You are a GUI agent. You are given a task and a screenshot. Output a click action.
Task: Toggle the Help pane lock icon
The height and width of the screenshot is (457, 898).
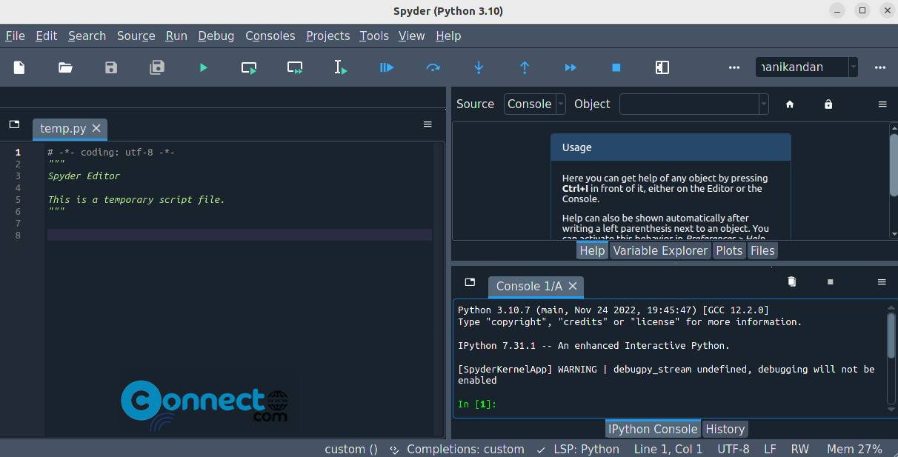(x=828, y=104)
